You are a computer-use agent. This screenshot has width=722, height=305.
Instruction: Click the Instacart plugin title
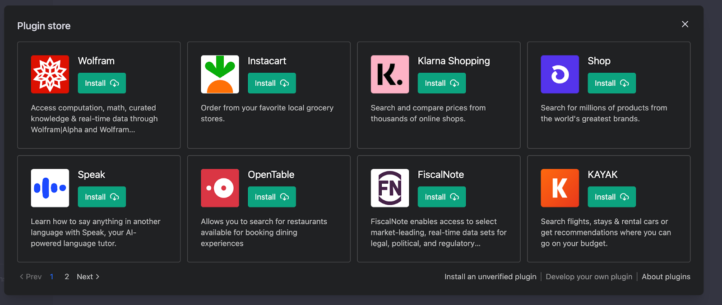tap(267, 61)
